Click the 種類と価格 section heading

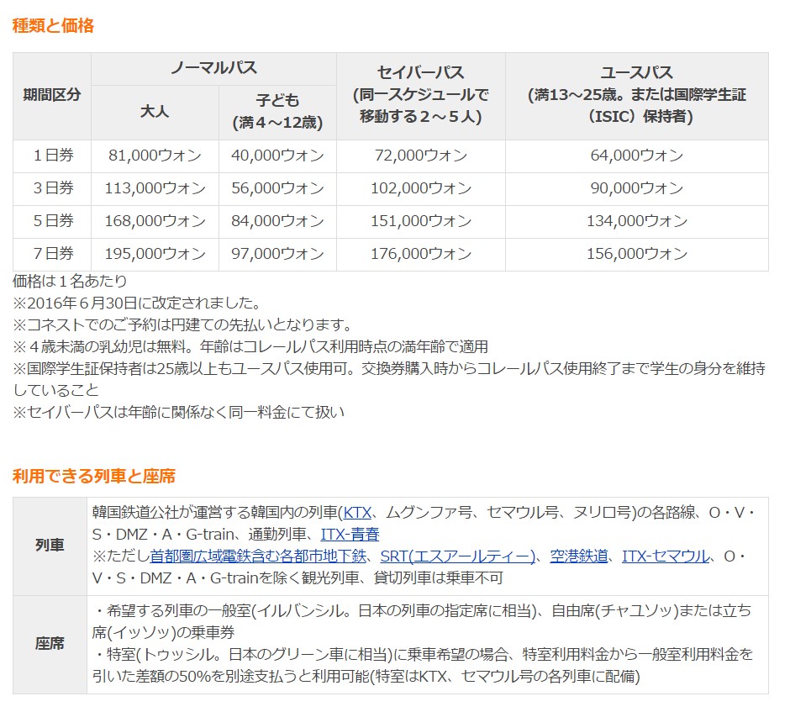click(x=53, y=25)
